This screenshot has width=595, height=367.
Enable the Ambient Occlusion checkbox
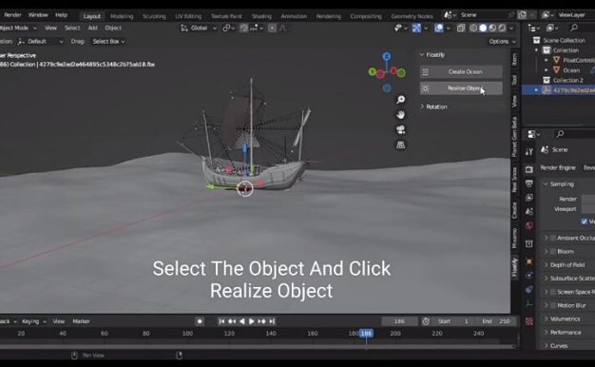pos(553,238)
